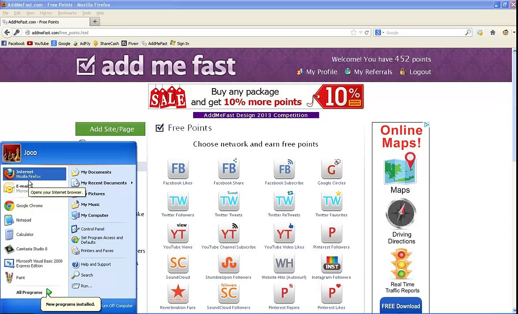Select the Reverbnation Fans star icon

pyautogui.click(x=178, y=293)
